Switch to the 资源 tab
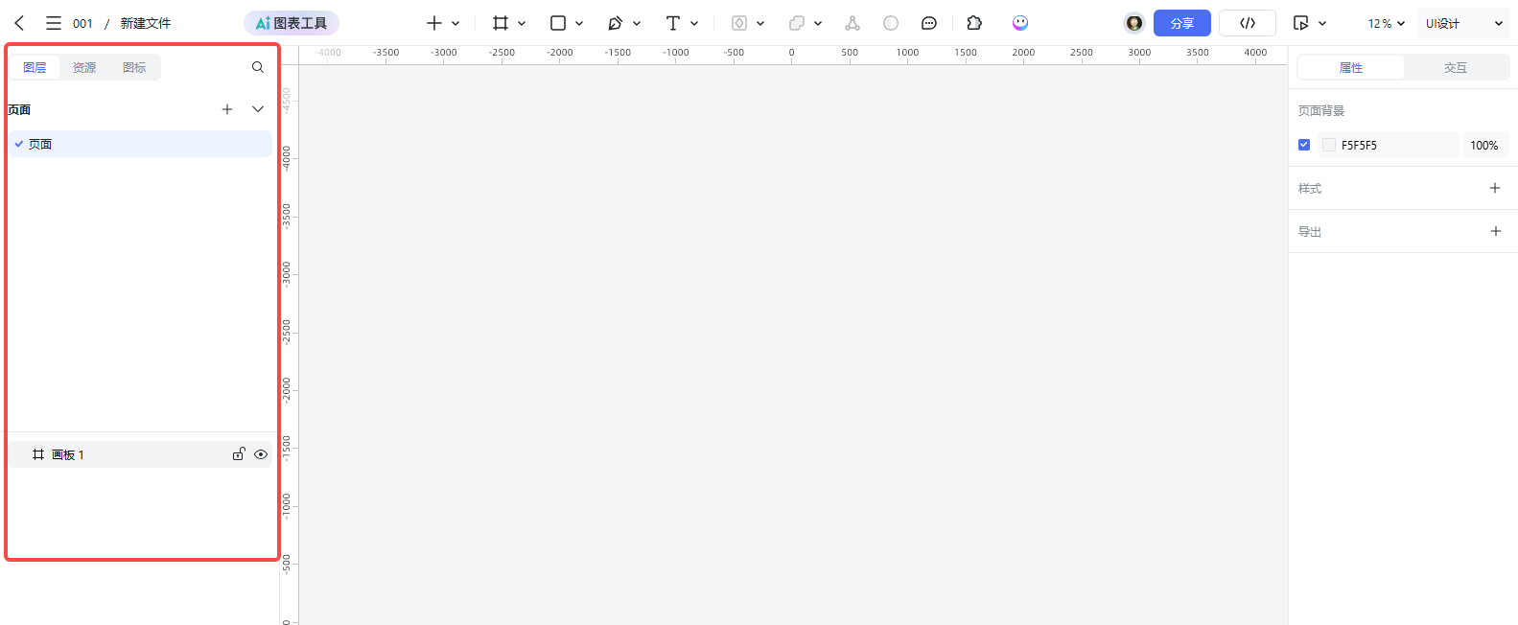Screen dimensions: 1518x625 [x=84, y=67]
